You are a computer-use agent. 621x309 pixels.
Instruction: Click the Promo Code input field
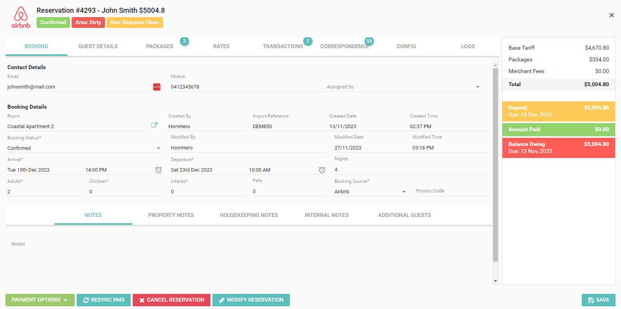pyautogui.click(x=452, y=191)
